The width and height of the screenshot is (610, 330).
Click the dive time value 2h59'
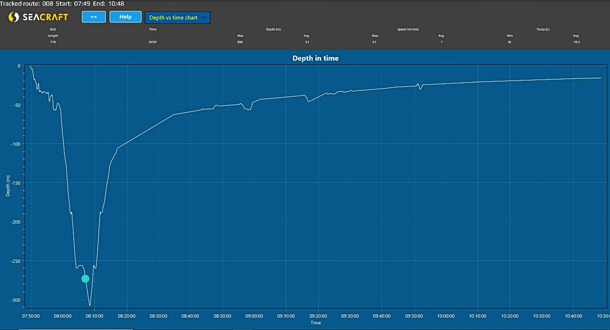(x=152, y=42)
